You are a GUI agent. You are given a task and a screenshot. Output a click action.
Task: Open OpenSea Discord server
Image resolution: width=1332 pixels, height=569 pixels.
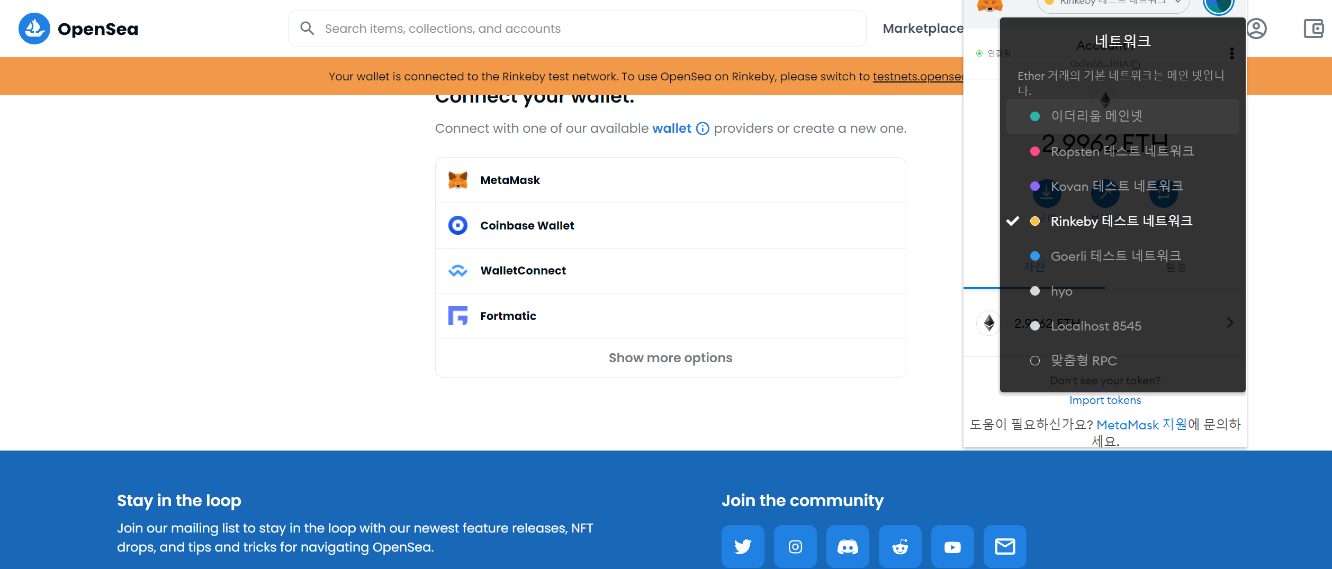848,547
